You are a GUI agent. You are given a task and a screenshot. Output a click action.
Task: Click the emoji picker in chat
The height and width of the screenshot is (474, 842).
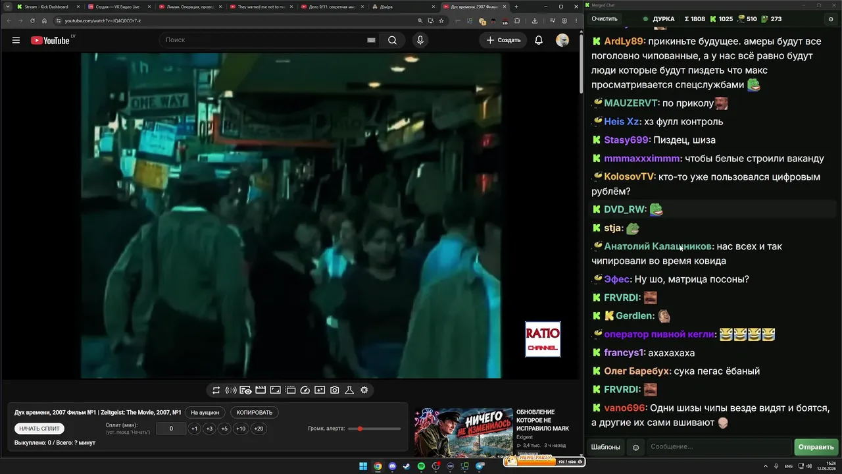pyautogui.click(x=635, y=447)
